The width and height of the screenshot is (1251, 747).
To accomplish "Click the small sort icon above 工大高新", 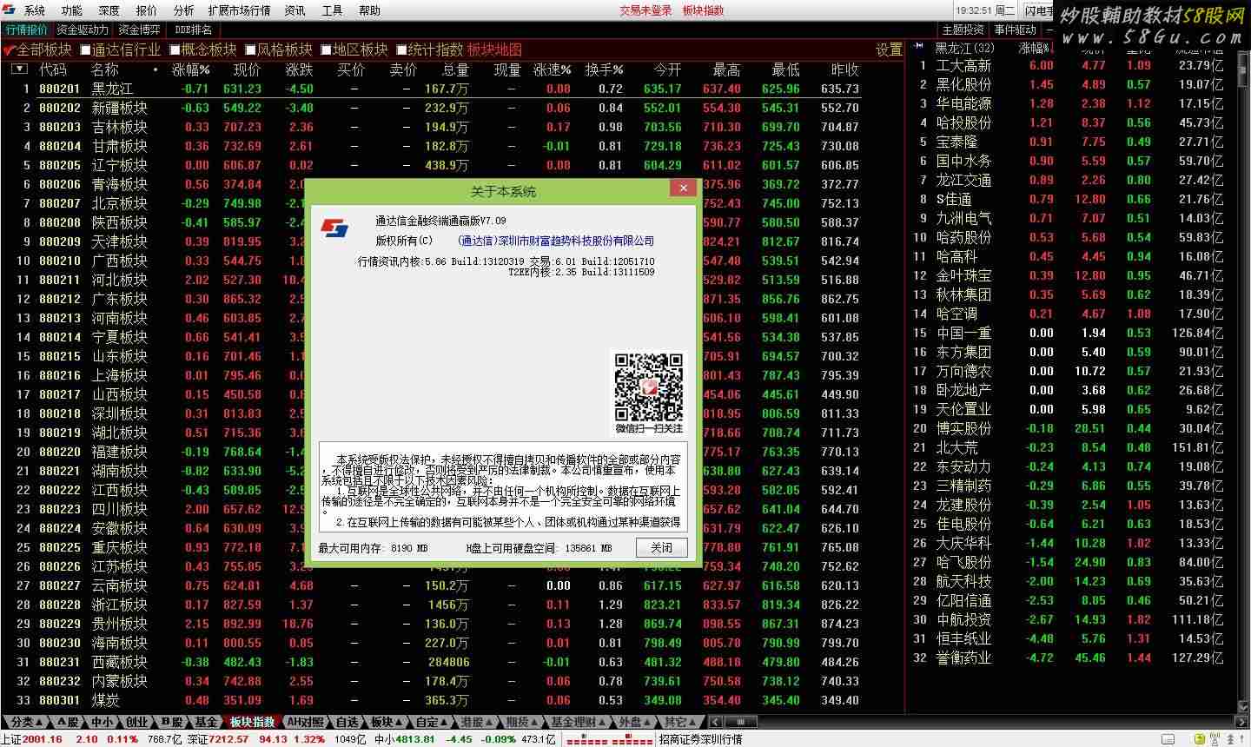I will click(x=920, y=48).
